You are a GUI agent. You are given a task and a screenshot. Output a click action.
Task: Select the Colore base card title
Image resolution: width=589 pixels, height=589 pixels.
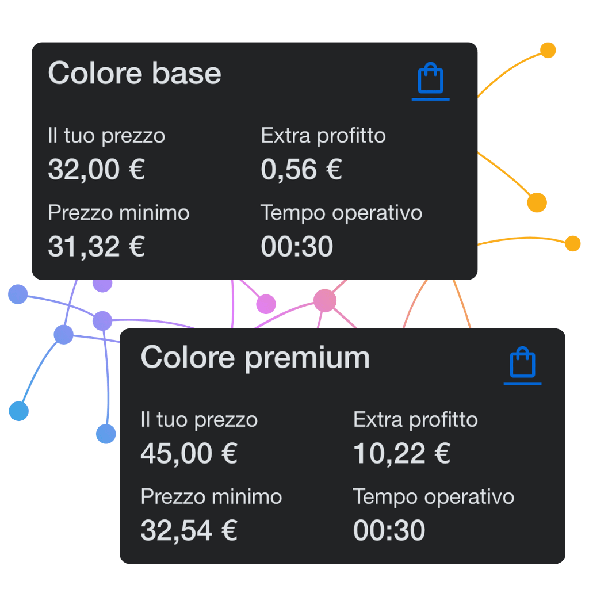coord(135,74)
